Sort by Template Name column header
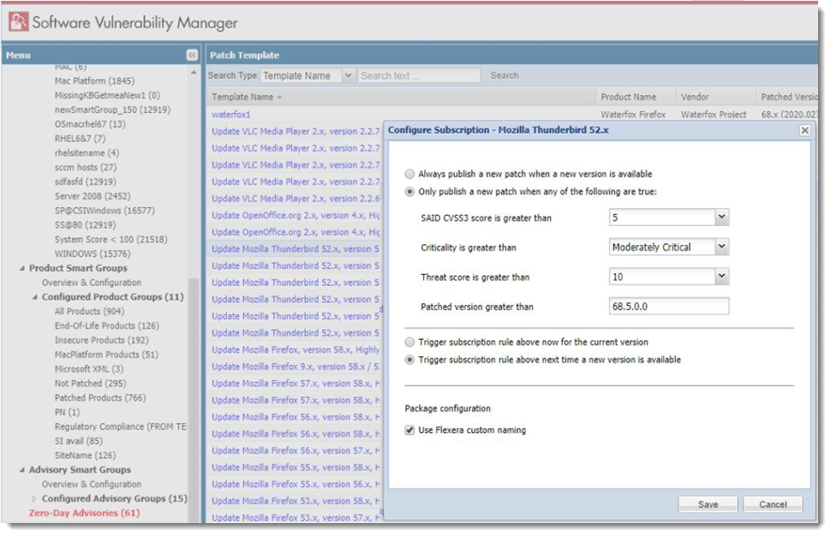The image size is (831, 536). point(242,97)
